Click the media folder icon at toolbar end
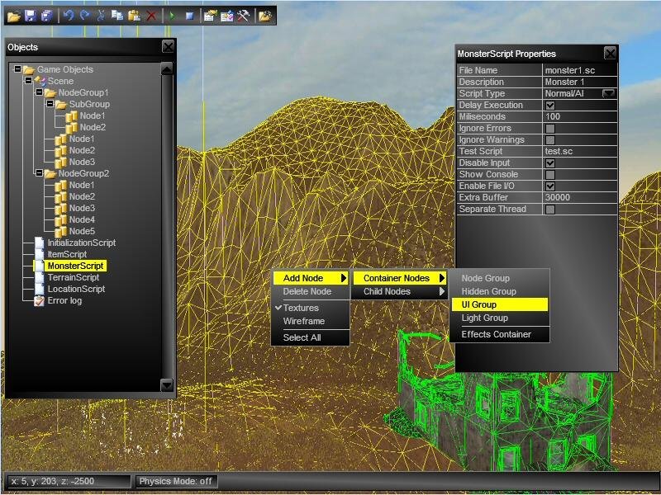This screenshot has height=495, width=661. 265,16
